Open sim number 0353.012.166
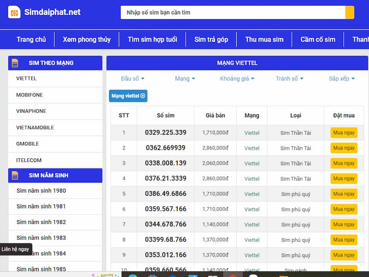369x277 pixels. (166, 255)
